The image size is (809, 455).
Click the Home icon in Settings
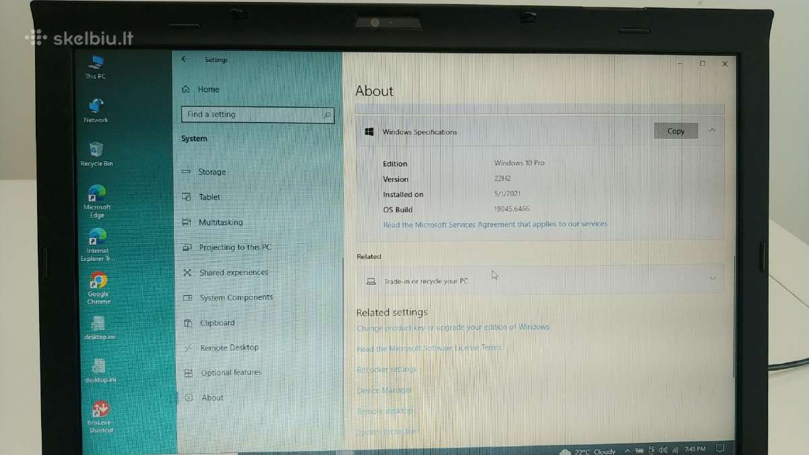[186, 89]
